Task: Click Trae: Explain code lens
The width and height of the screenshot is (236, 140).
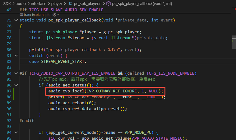Action: pos(33,15)
